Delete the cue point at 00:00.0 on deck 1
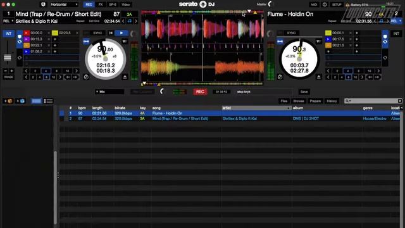The image size is (405, 228). click(48, 33)
